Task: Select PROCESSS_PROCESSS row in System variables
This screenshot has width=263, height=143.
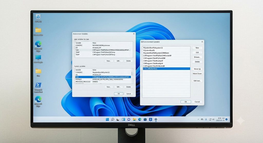Action: point(103,82)
